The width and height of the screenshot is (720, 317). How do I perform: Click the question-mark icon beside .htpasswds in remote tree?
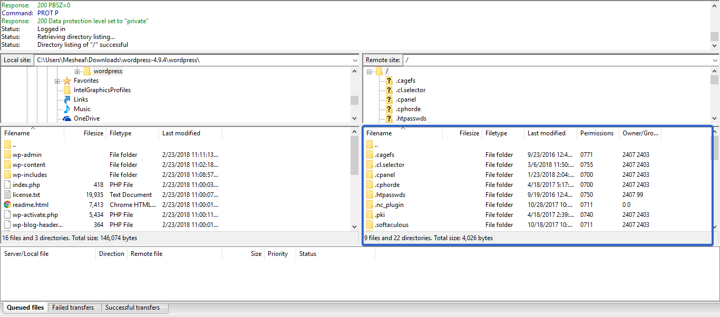389,118
